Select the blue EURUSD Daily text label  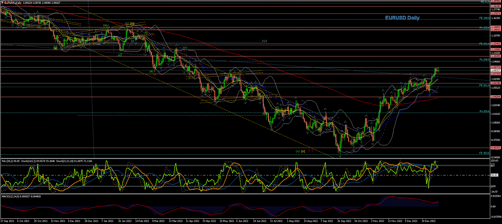[402, 18]
